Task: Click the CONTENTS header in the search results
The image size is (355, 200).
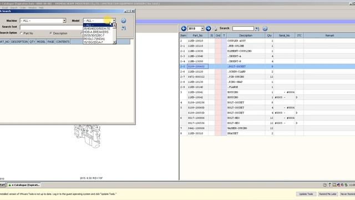Action: click(63, 42)
